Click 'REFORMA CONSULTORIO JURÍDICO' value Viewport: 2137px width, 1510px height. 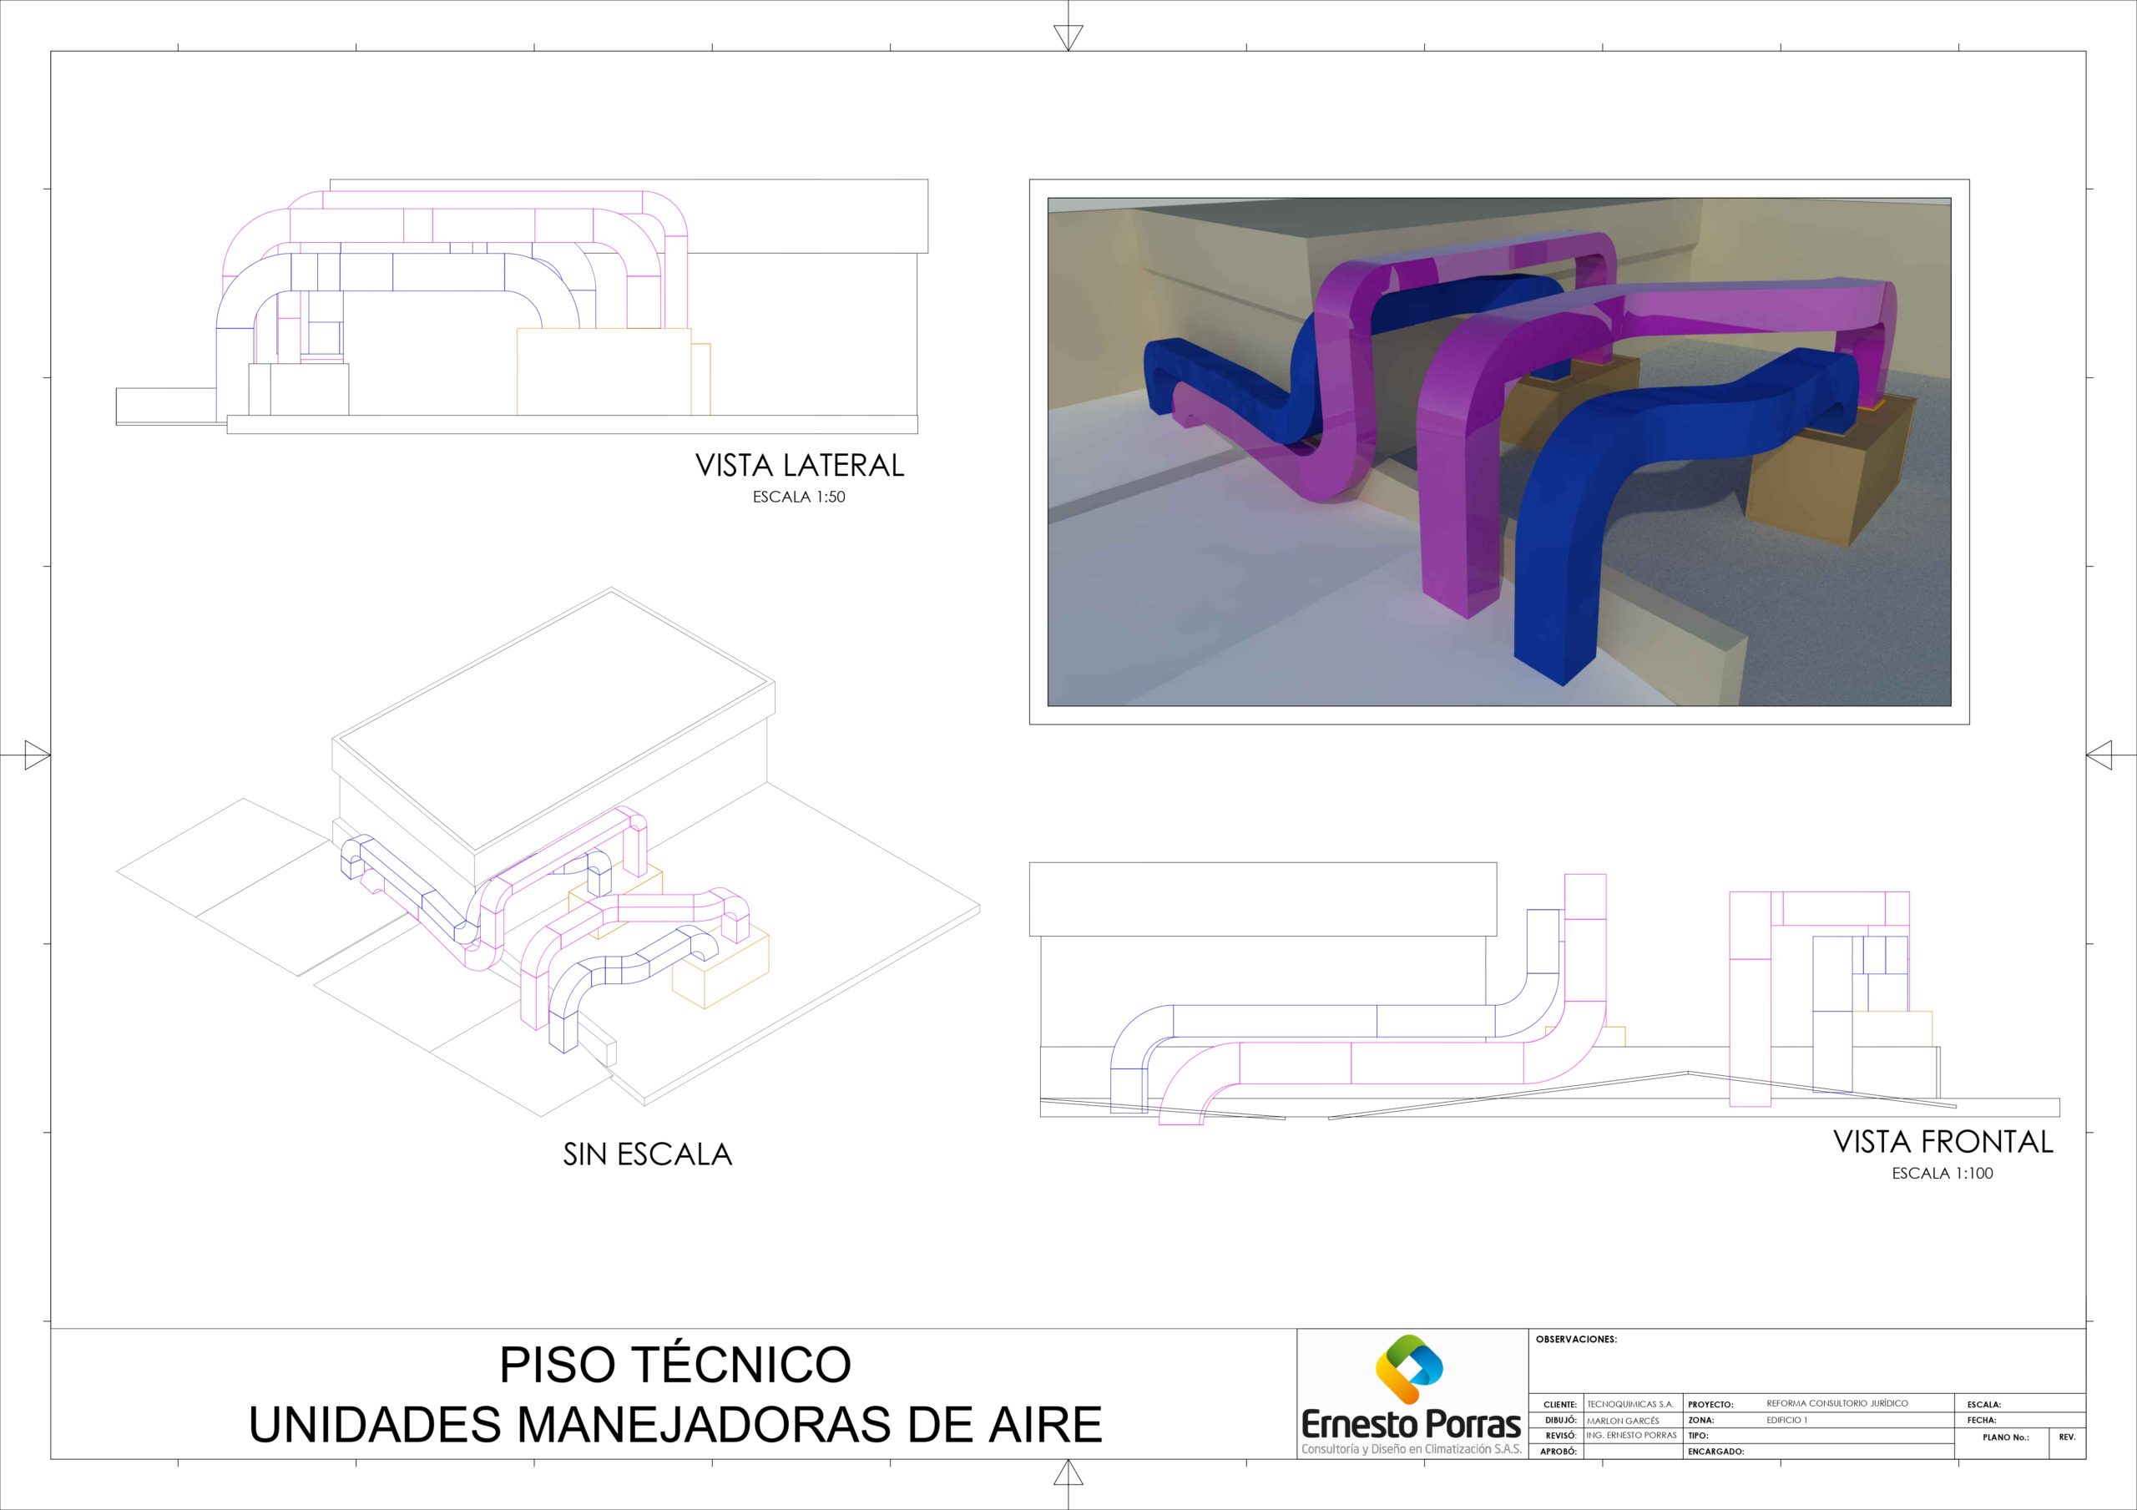[1837, 1404]
